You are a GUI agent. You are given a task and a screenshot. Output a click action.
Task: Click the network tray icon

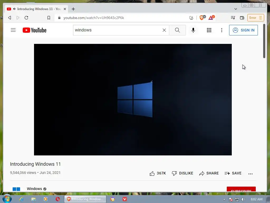click(x=237, y=199)
